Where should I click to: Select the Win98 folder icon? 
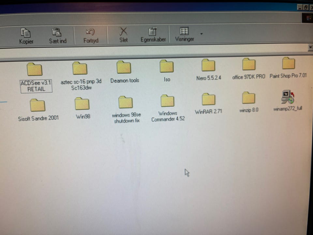[x=82, y=103]
